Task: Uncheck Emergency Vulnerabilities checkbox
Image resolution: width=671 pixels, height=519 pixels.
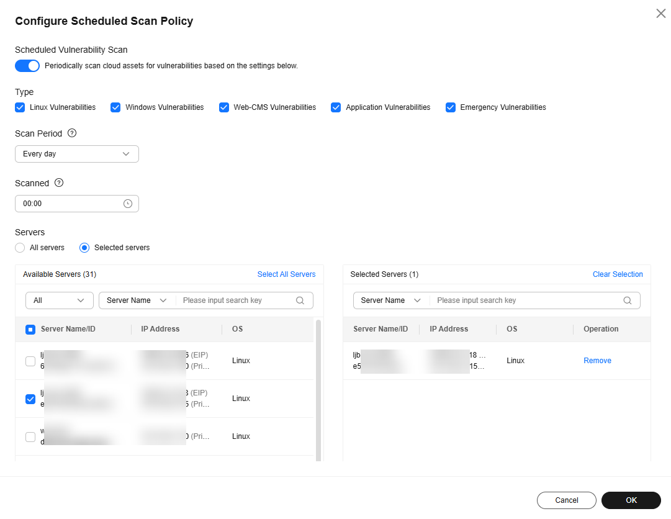Action: (451, 107)
